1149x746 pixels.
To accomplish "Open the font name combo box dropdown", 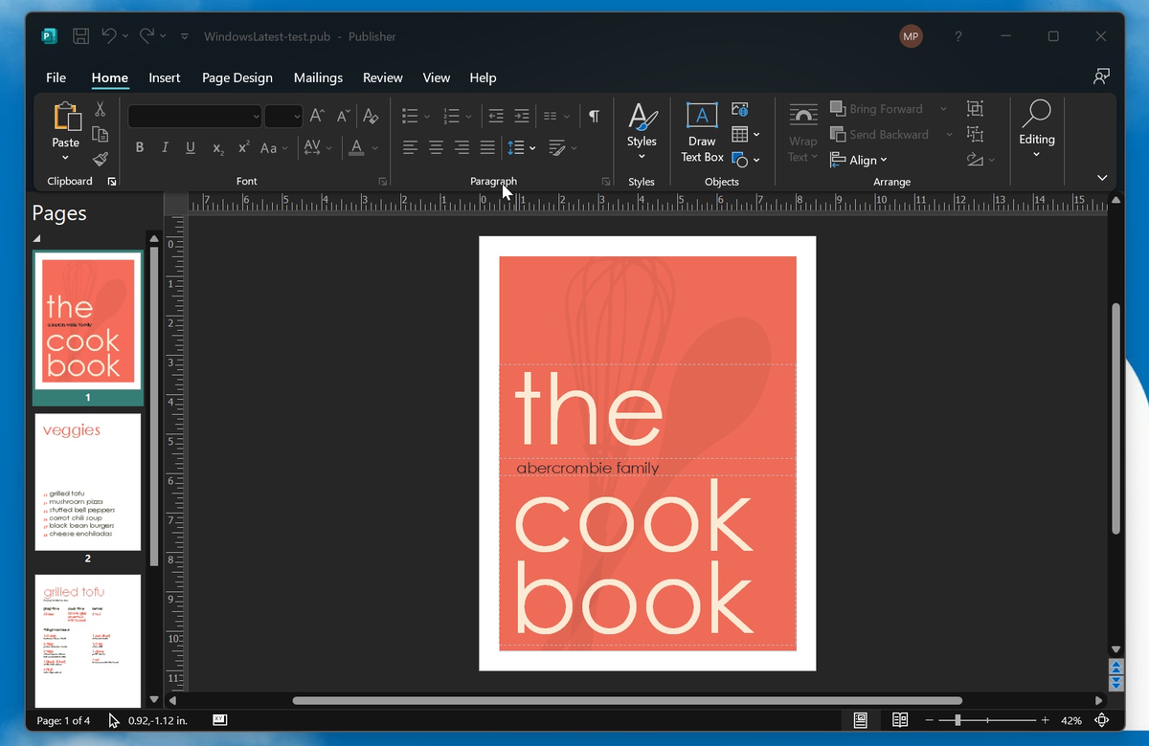I will pyautogui.click(x=256, y=117).
